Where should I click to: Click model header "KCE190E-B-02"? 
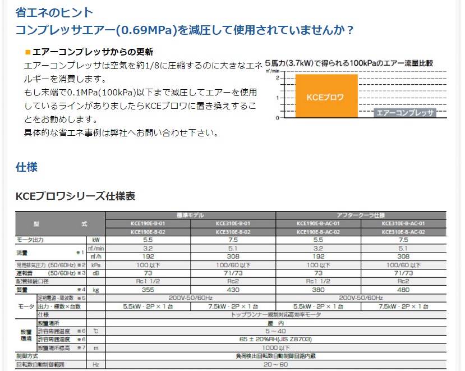click(148, 232)
